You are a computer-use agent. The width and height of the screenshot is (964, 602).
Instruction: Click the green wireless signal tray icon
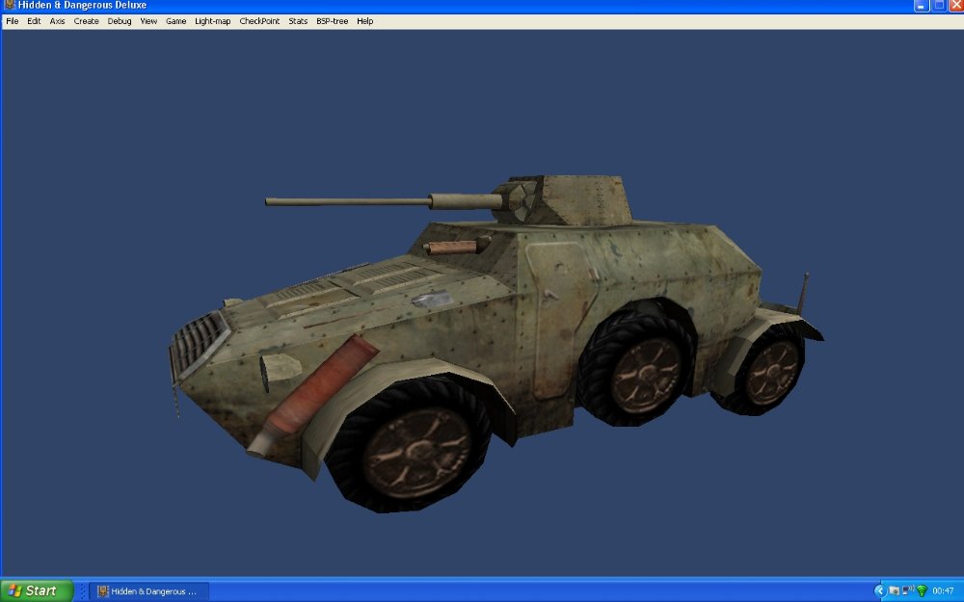coord(921,590)
